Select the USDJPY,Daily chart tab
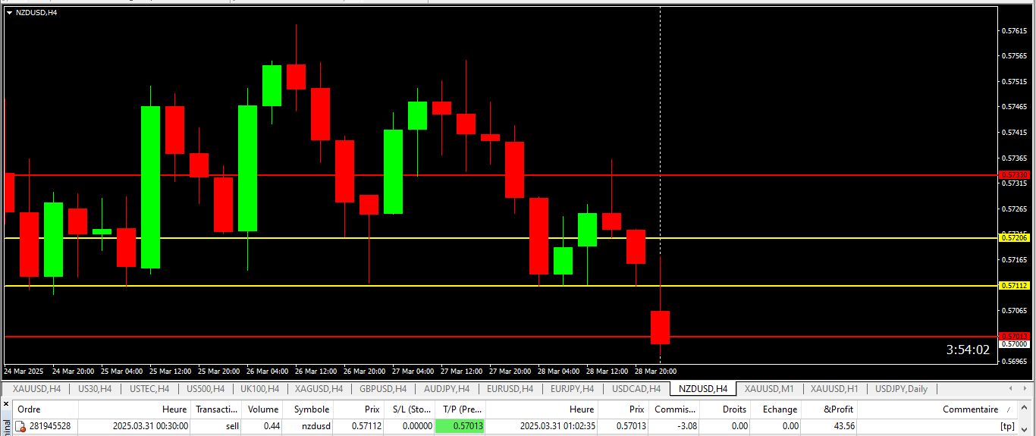This screenshot has width=1036, height=436. 901,389
